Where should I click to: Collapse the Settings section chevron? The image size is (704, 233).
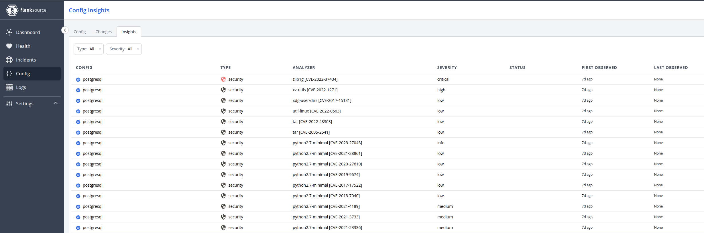coord(56,103)
